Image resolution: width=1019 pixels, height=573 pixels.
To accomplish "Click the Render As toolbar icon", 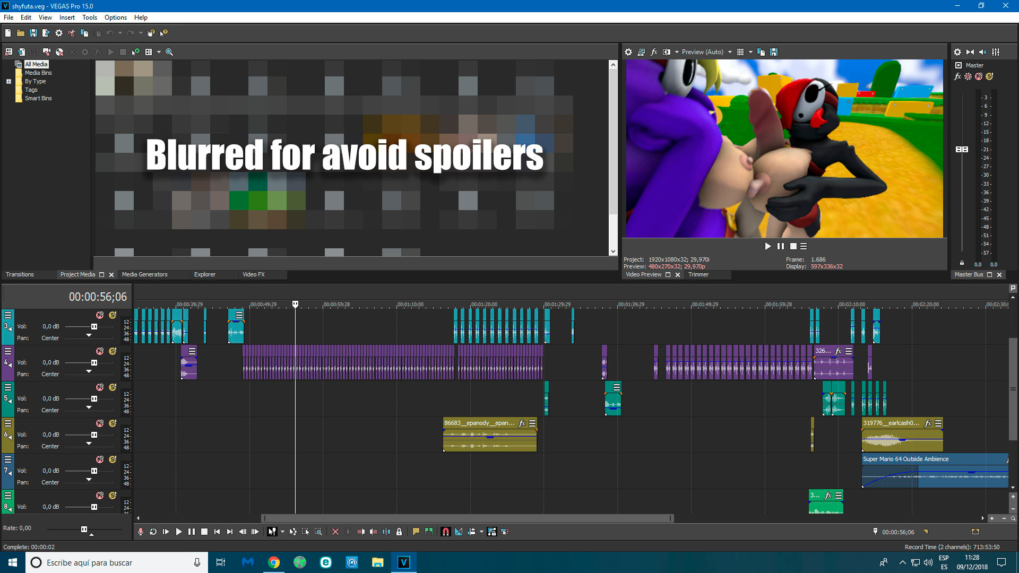I will click(46, 33).
